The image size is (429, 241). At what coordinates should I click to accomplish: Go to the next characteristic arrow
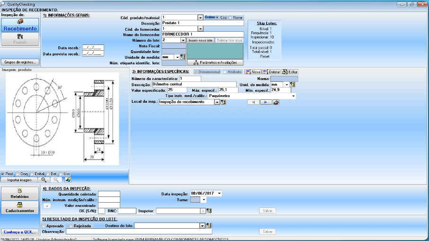[x=266, y=102]
